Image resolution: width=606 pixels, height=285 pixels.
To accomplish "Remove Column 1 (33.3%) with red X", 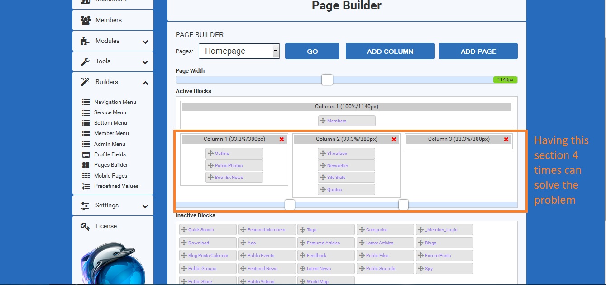I will (282, 140).
